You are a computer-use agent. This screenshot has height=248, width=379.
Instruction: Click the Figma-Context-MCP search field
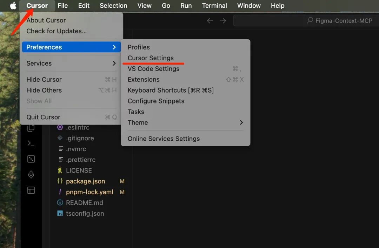[x=306, y=21]
